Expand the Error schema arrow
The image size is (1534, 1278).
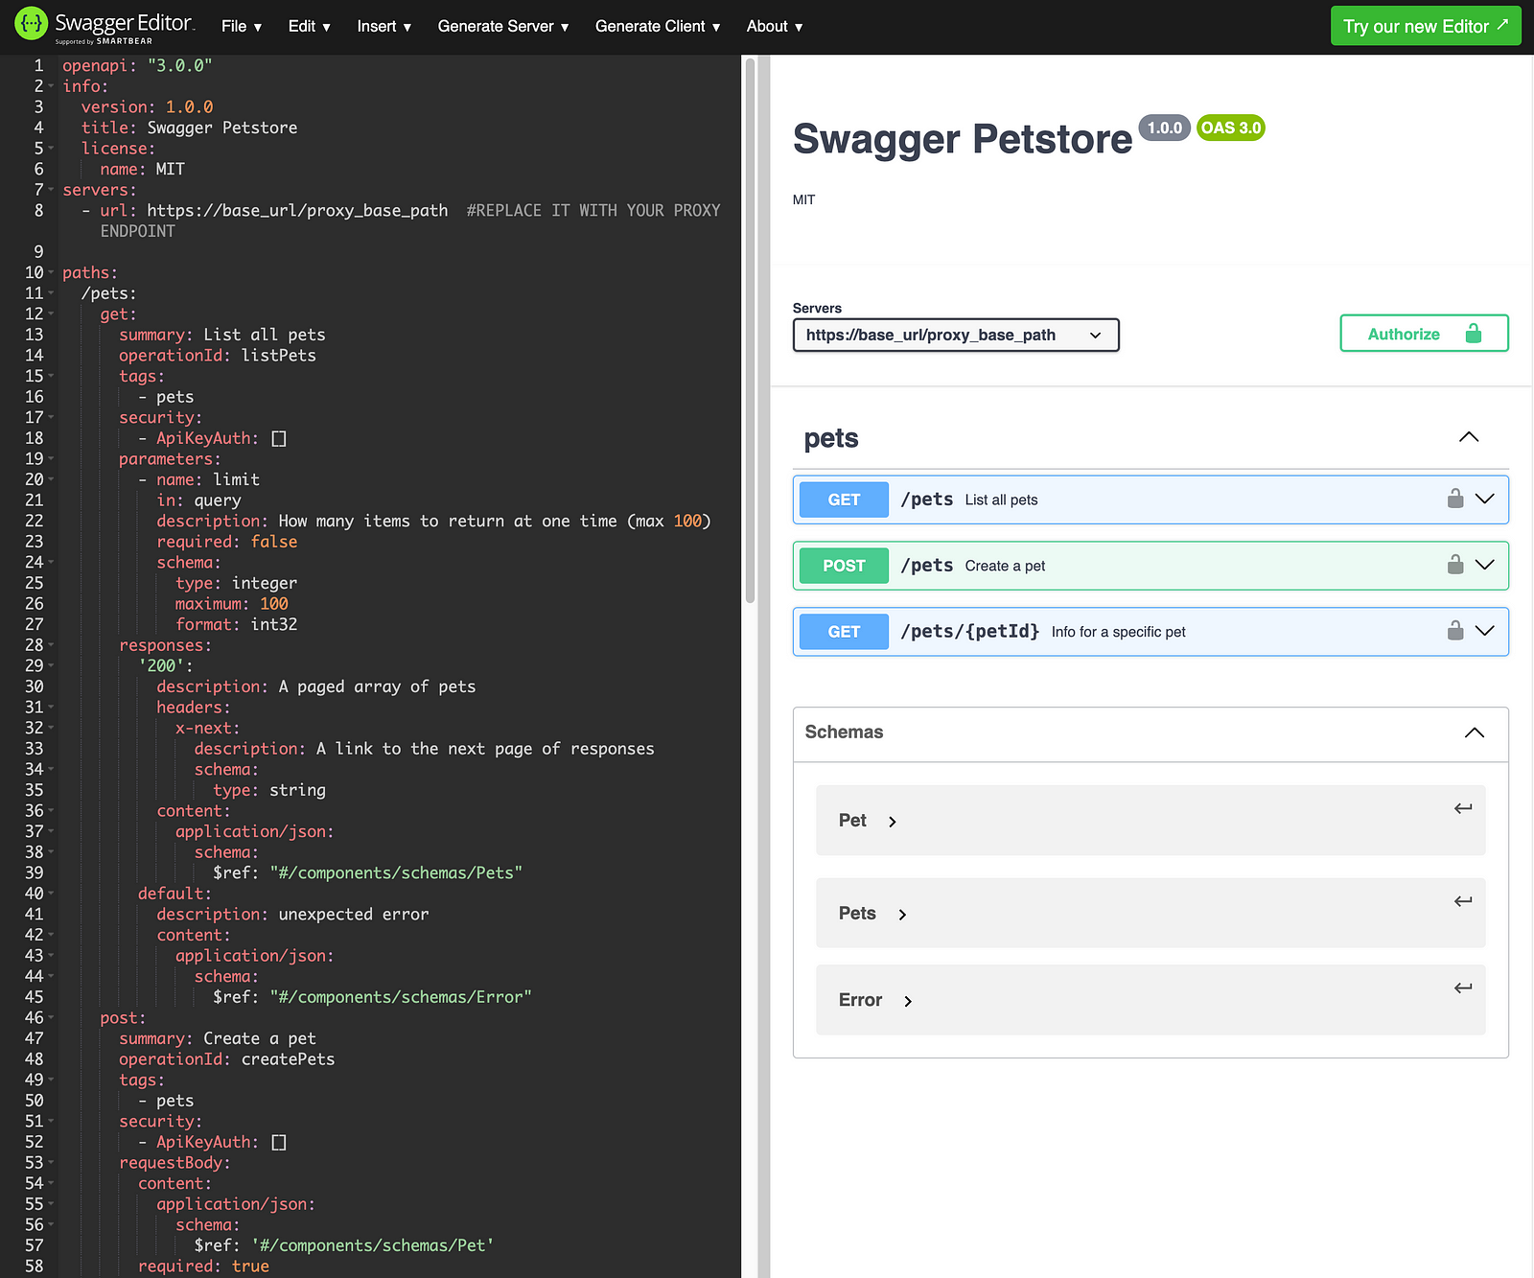[x=908, y=1001]
